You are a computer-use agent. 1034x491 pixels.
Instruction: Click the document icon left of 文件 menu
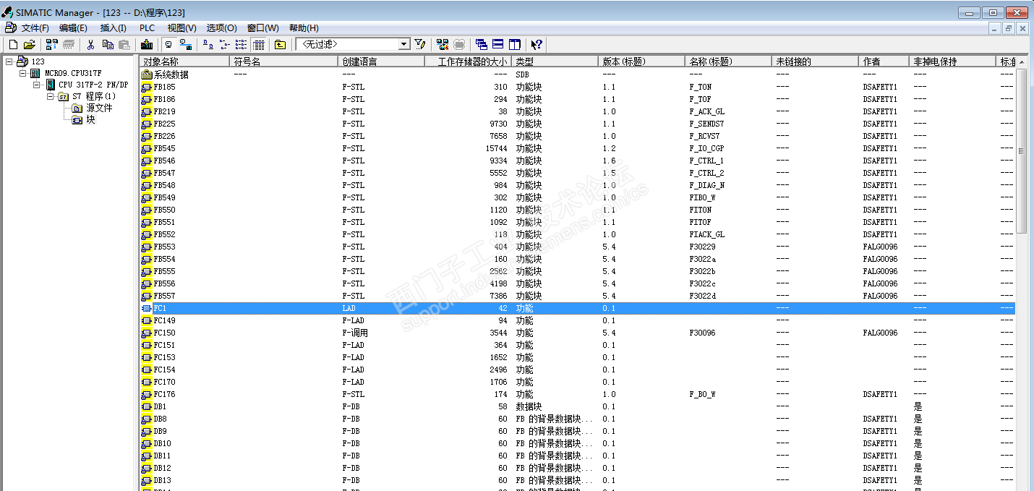tap(10, 27)
